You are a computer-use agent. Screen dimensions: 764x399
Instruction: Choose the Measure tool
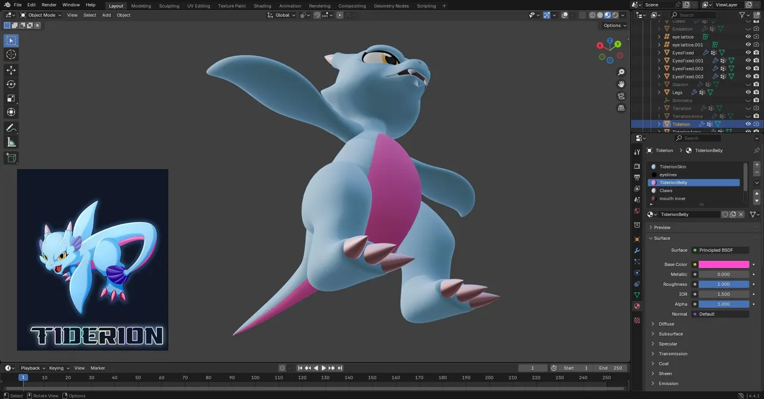pos(11,142)
